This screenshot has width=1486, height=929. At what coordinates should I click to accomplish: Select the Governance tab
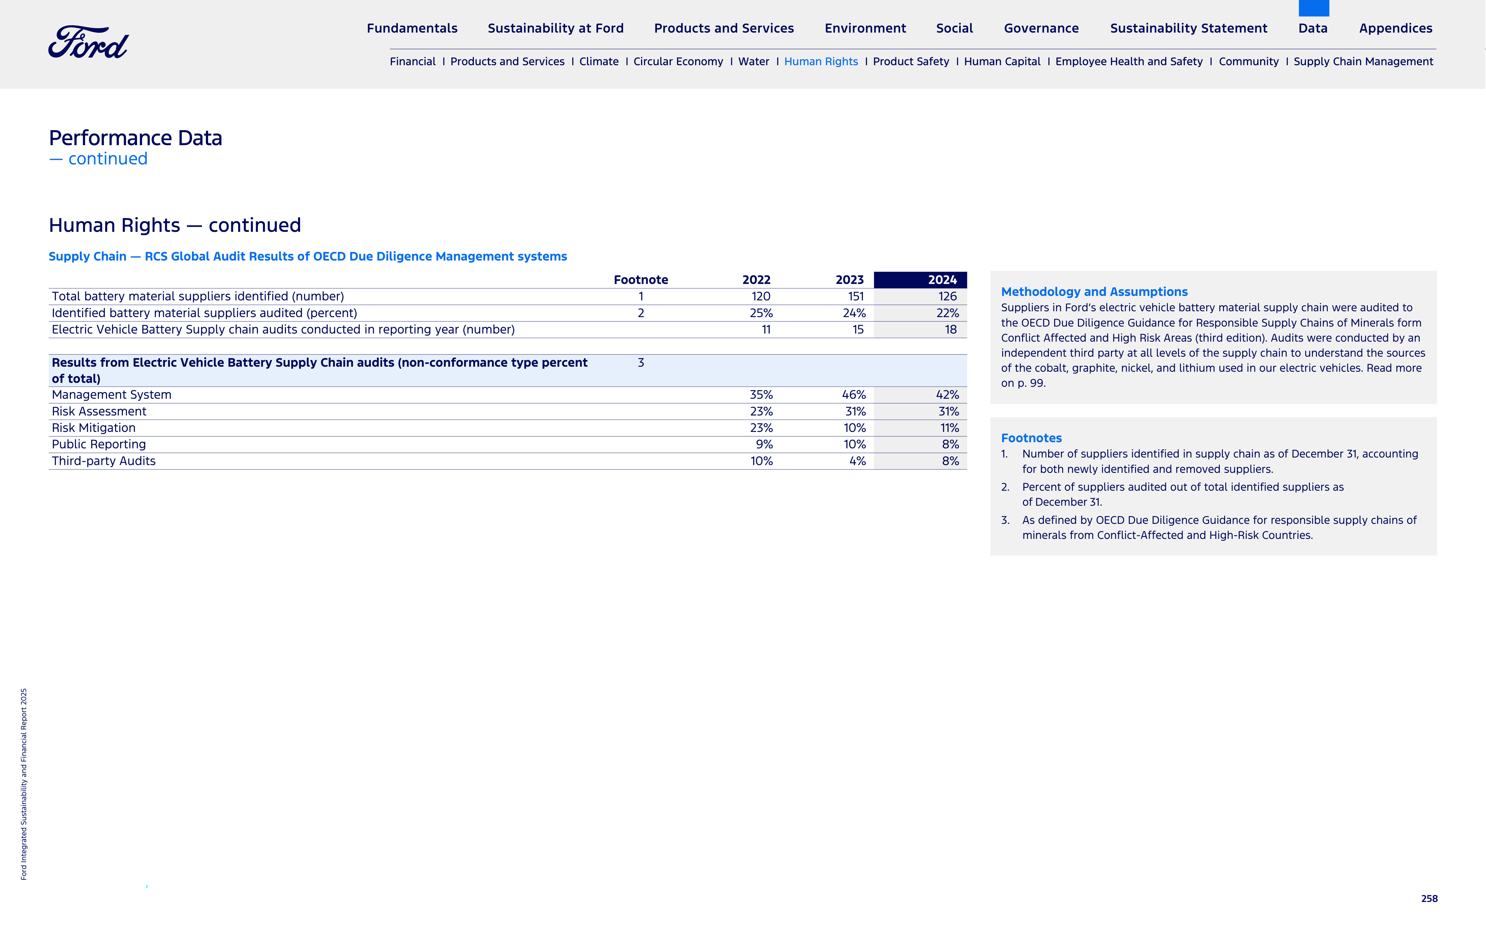click(1041, 28)
